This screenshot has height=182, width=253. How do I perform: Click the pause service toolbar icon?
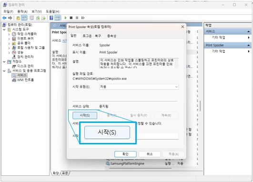point(77,18)
